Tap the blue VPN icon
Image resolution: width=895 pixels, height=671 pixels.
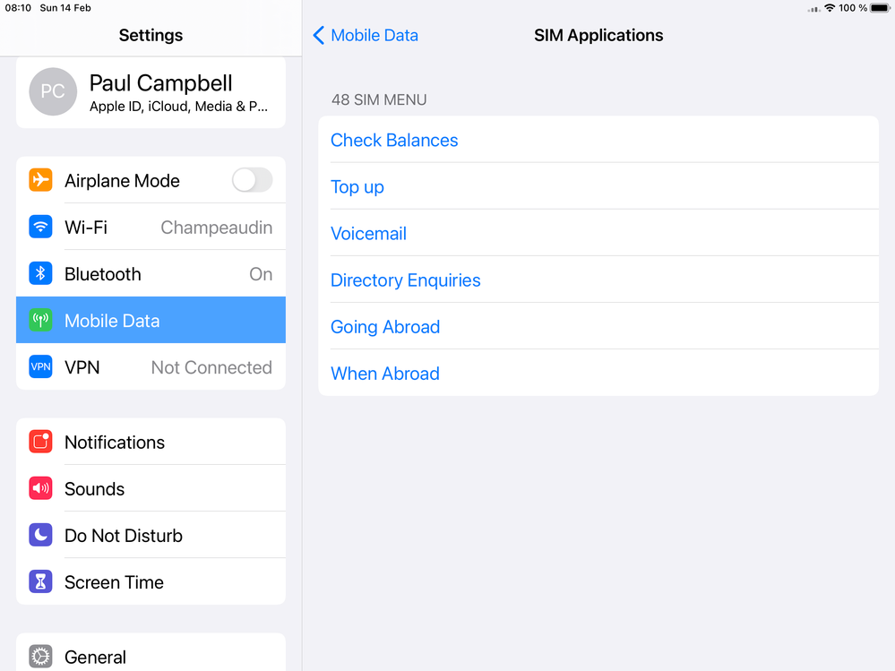tap(40, 366)
